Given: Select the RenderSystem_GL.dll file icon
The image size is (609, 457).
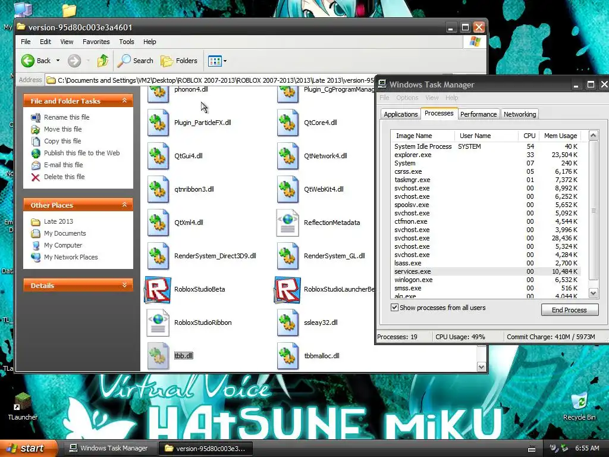Looking at the screenshot, I should coord(288,256).
